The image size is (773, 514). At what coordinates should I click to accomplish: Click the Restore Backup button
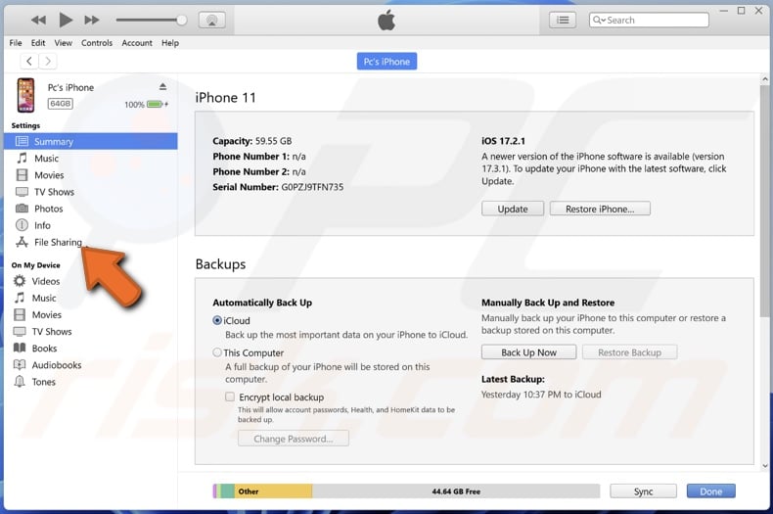[629, 352]
